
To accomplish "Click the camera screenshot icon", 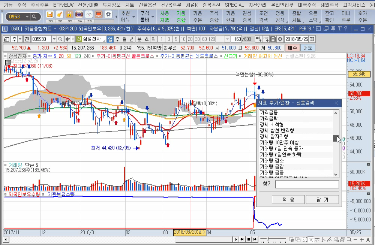I will pos(79,15).
